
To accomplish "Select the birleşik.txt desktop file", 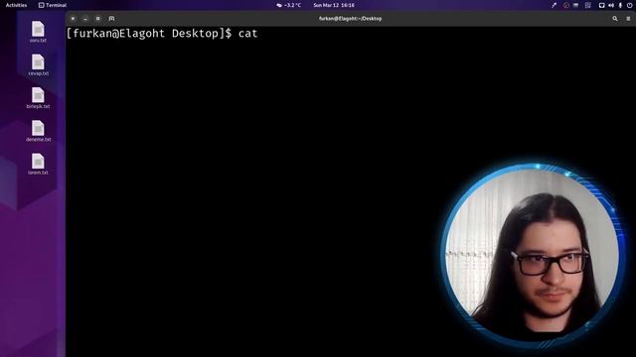I will [x=38, y=97].
